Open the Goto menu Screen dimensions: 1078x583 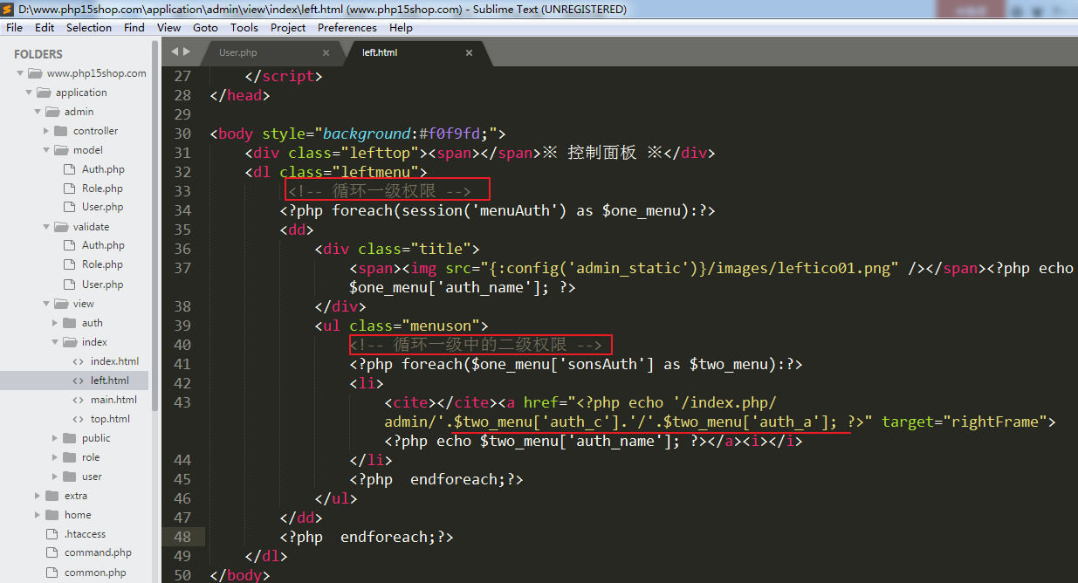[x=205, y=27]
